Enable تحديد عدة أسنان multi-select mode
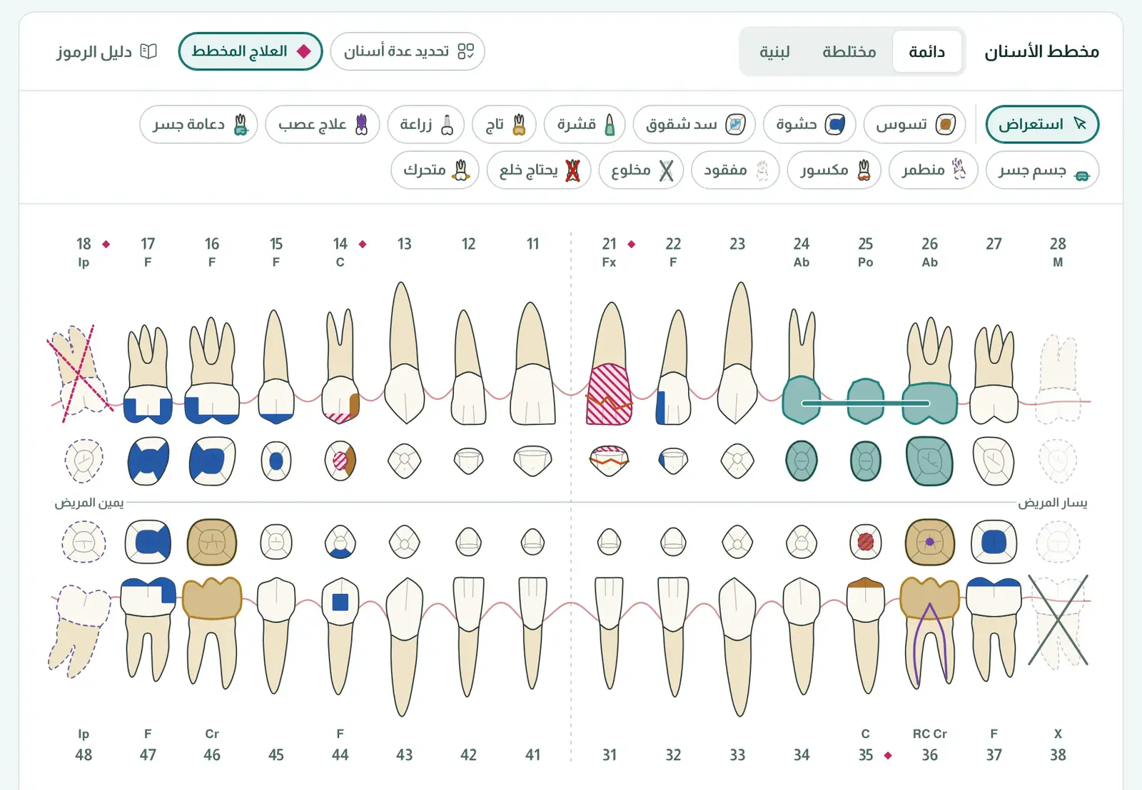This screenshot has height=790, width=1142. tap(408, 51)
